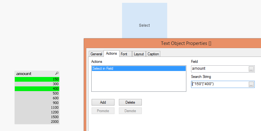261x131 pixels.
Task: Select the 'Select in Field' action
Action: (139, 68)
